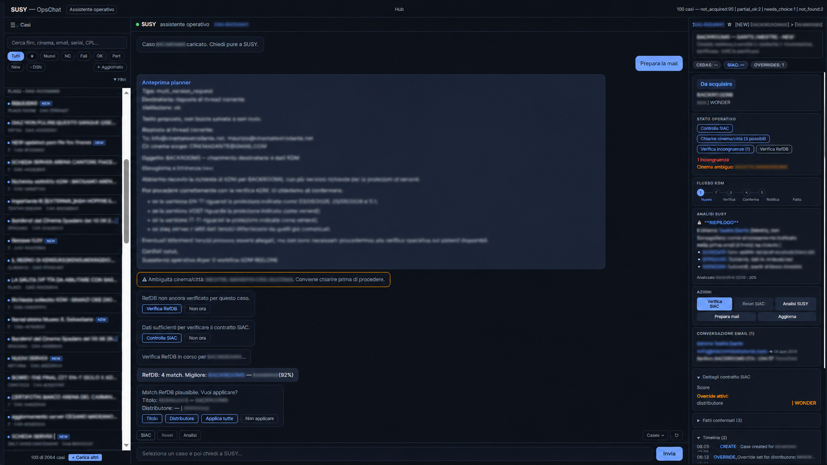Open the Hub tab in header
This screenshot has width=827, height=465.
(x=399, y=9)
